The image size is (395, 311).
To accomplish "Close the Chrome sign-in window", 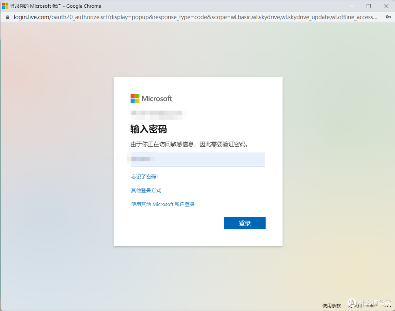I will tap(386, 6).
